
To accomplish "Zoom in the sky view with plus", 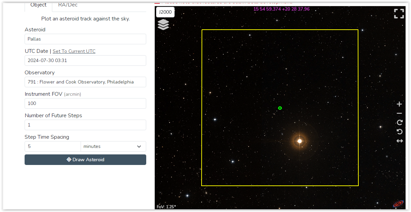I will pos(399,104).
